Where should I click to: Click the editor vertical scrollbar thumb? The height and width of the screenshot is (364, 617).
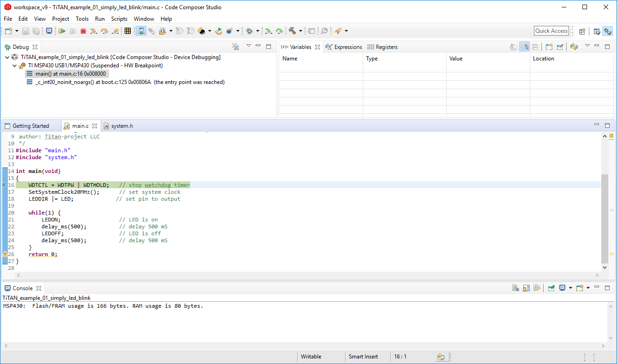pyautogui.click(x=605, y=219)
